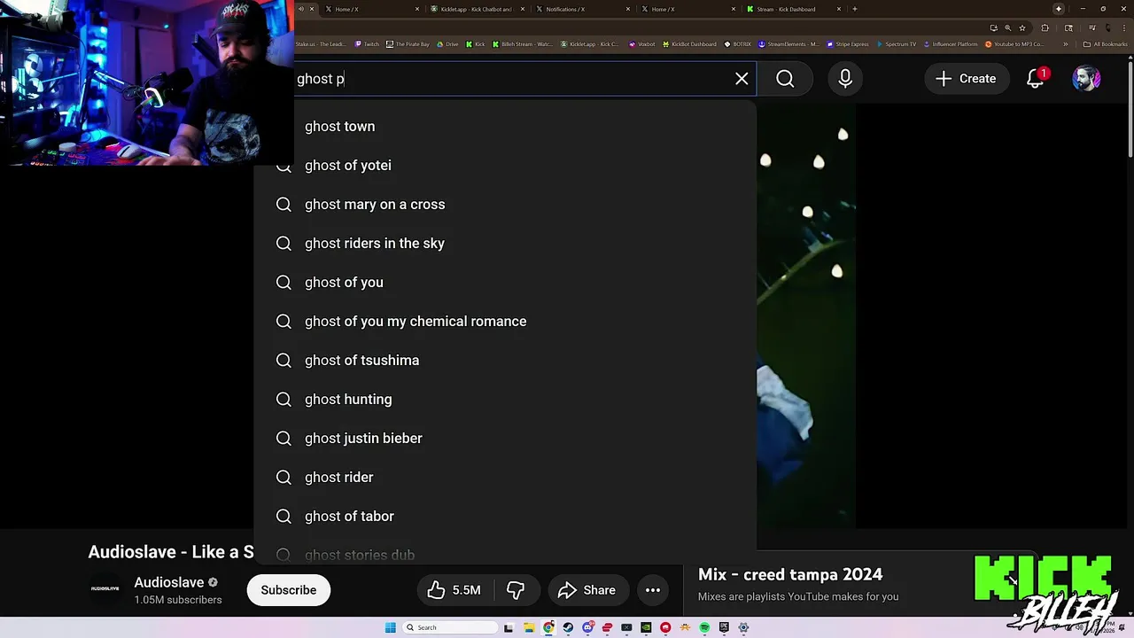1134x638 pixels.
Task: Open the Audioslave channel name link
Action: (x=169, y=582)
